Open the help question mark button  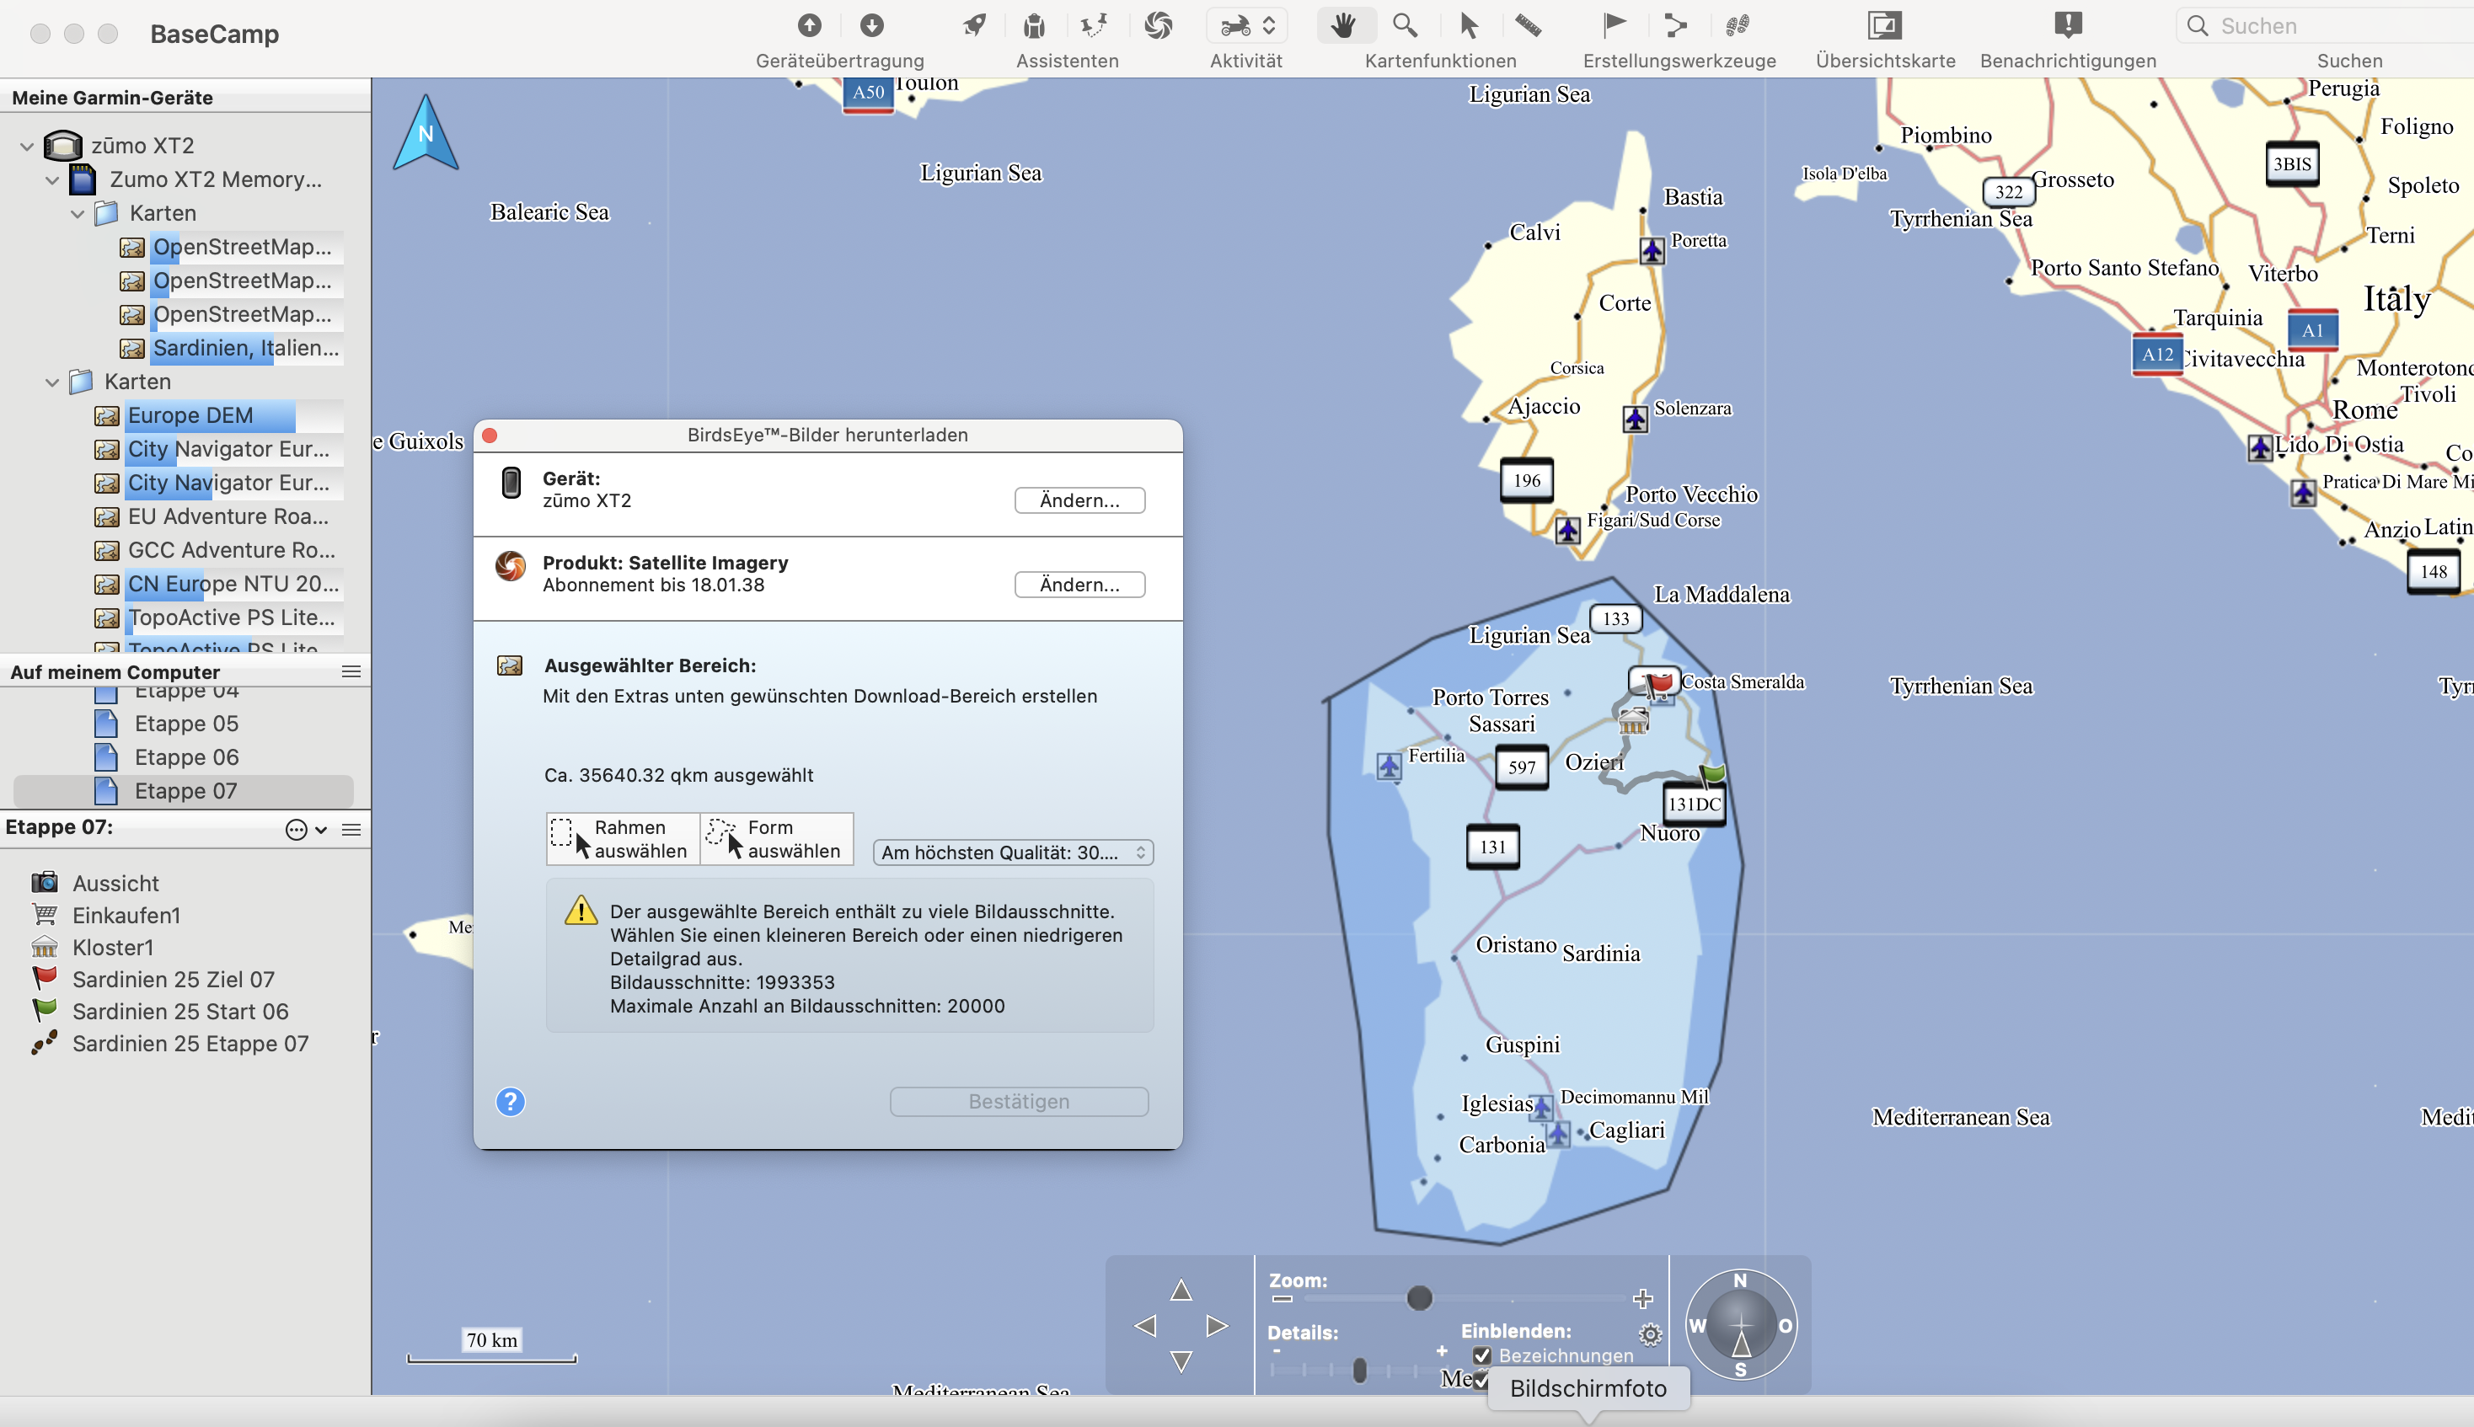[x=510, y=1102]
